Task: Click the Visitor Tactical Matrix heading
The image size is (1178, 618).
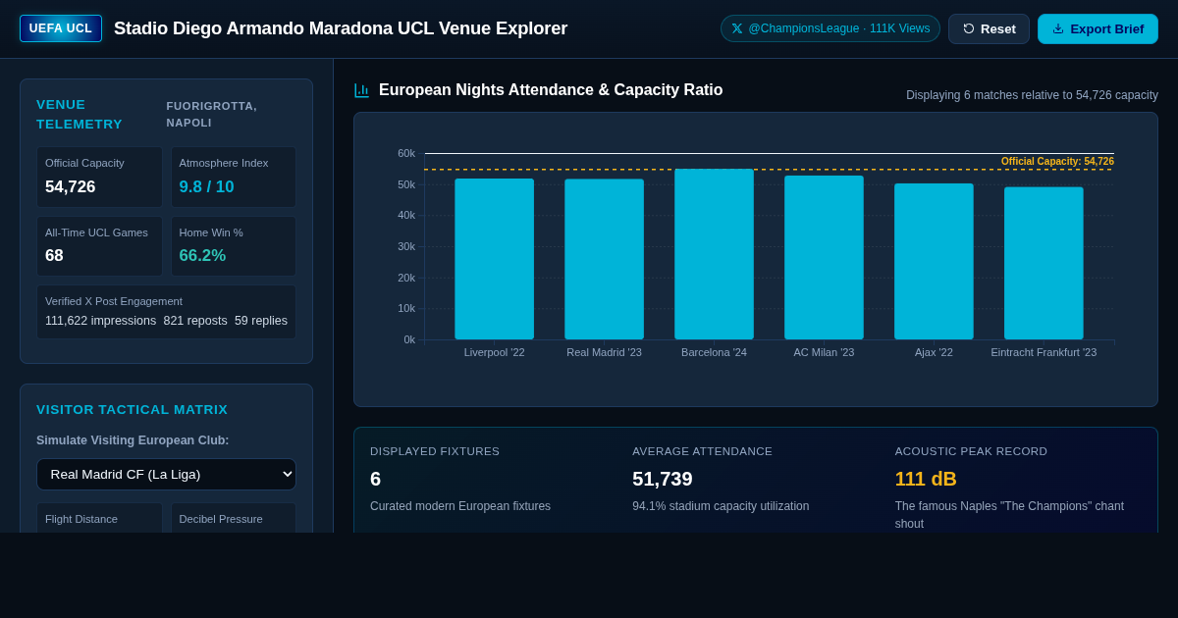Action: pos(132,409)
